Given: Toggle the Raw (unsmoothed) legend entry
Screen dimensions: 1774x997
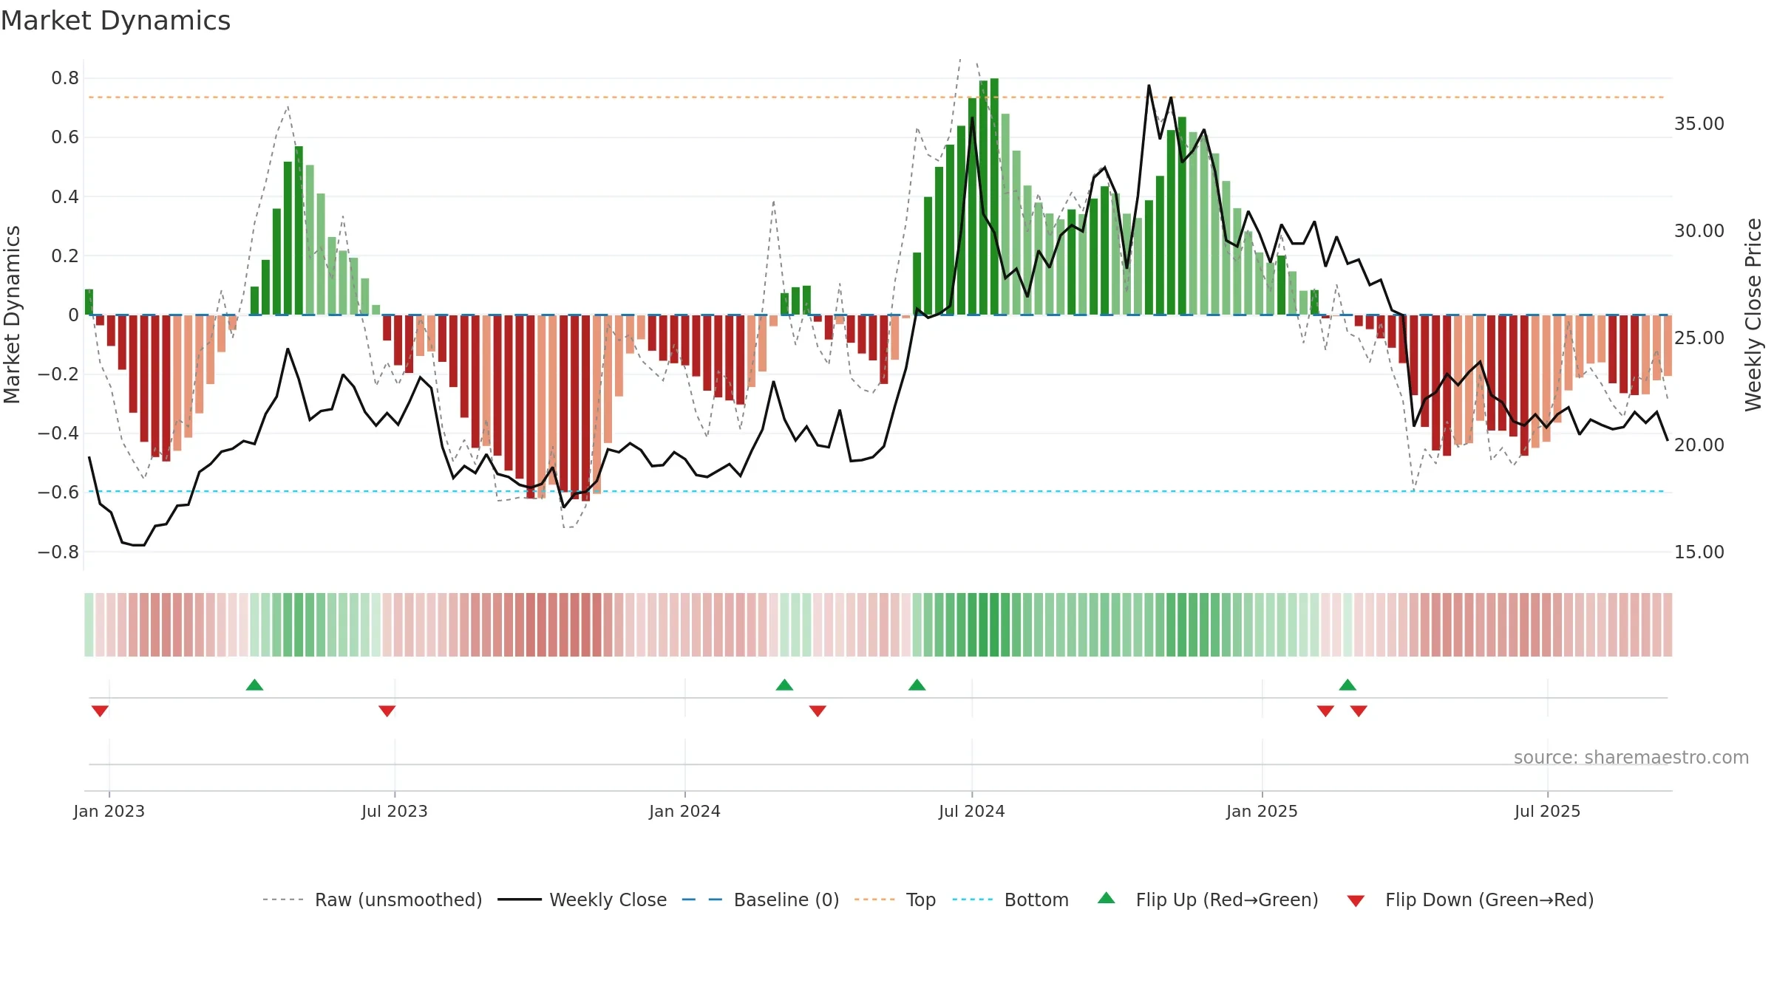Looking at the screenshot, I should point(372,900).
